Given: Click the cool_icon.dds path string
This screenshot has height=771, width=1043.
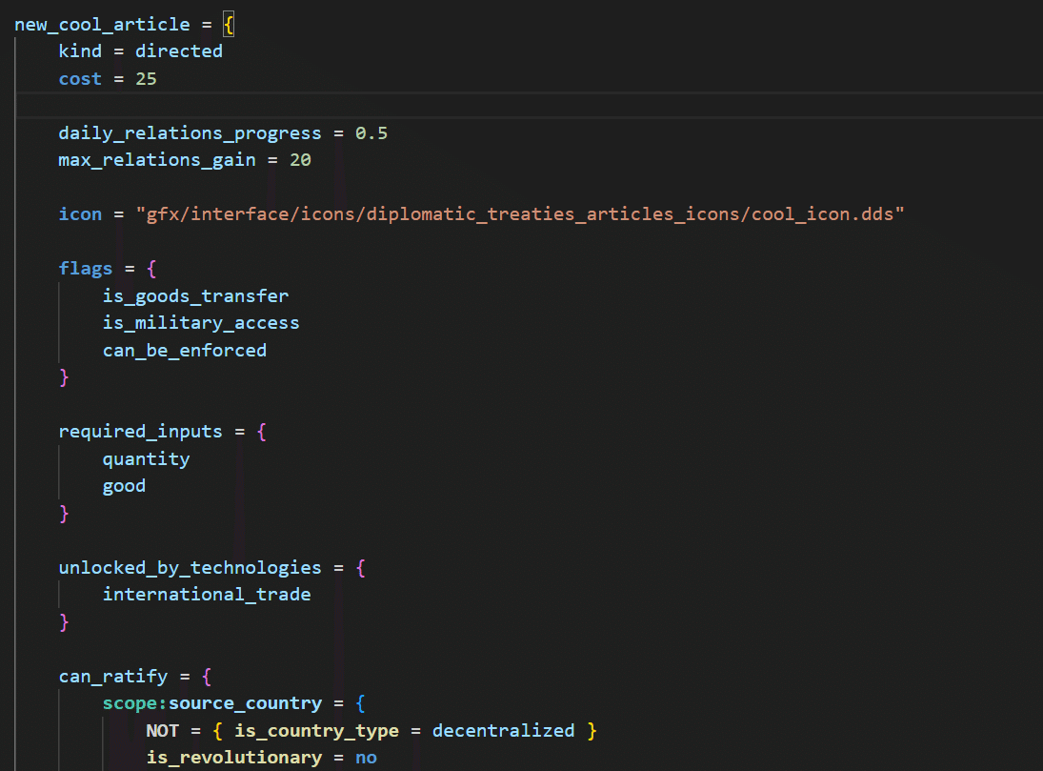Looking at the screenshot, I should click(x=520, y=214).
